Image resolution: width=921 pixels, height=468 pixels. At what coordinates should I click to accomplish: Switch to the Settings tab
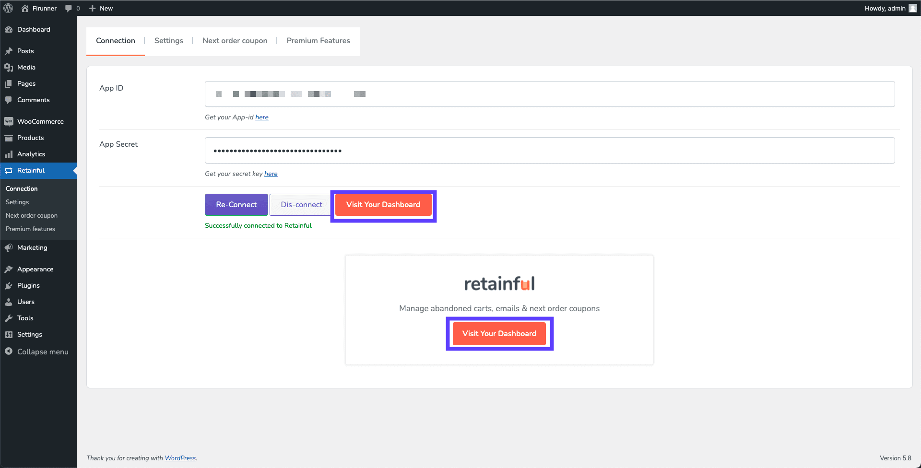(169, 41)
